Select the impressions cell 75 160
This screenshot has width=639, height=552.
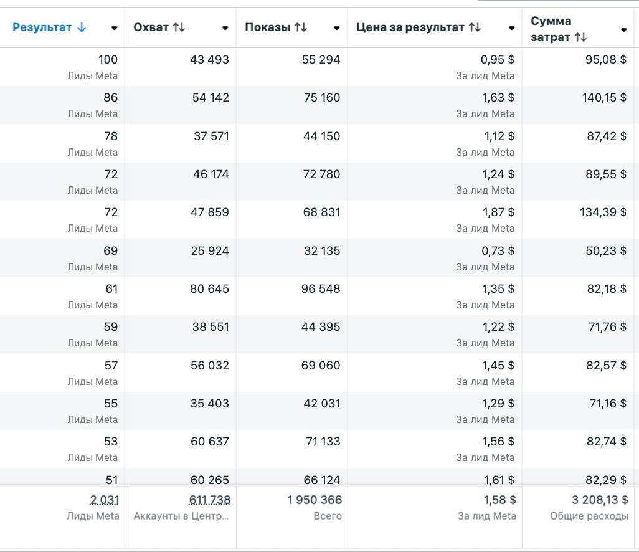click(x=321, y=98)
